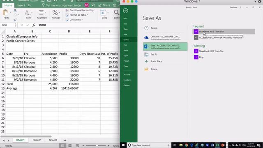263x148 pixels.
Task: Click the Share button
Action: (104, 5)
